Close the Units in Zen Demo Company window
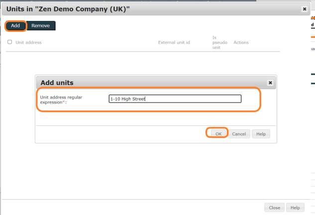 click(x=304, y=8)
